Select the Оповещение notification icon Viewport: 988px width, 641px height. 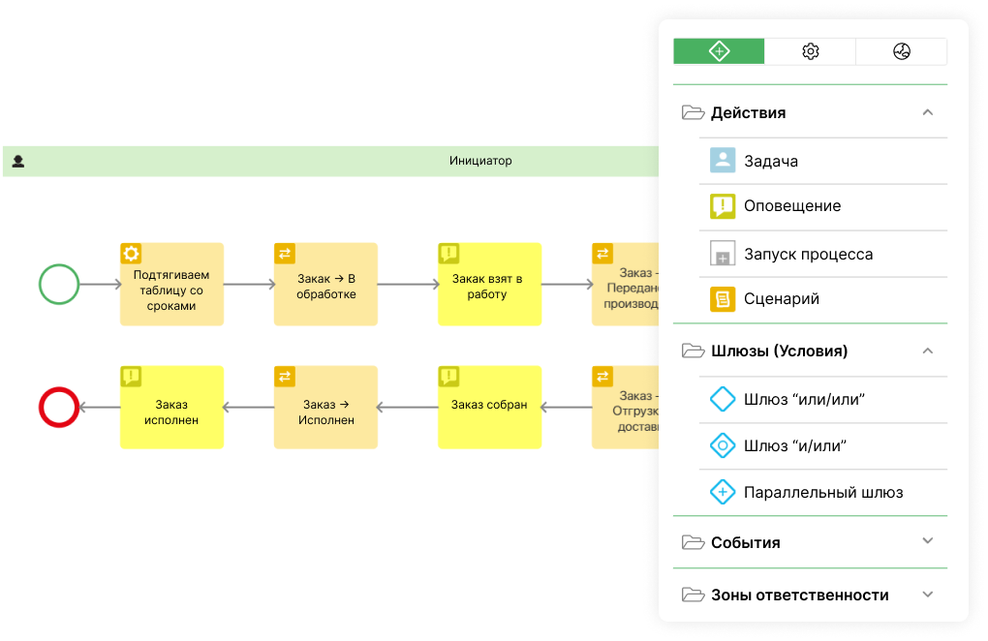click(723, 206)
